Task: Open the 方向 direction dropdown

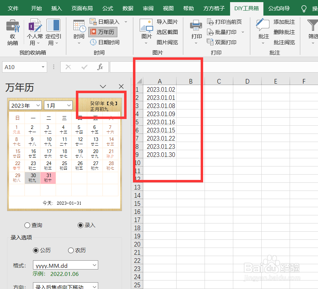Action: 66,286
